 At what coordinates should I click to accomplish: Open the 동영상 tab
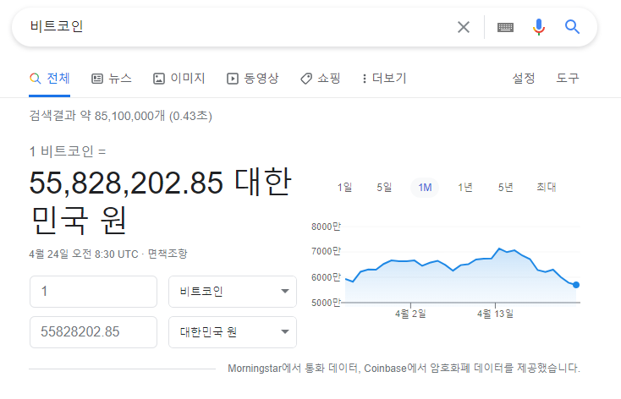coord(253,79)
